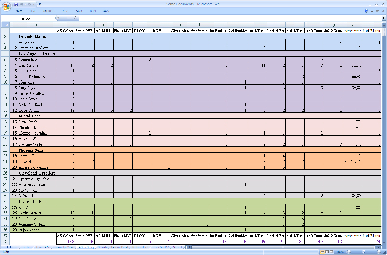Switch to Page Layout view in status bar

[x=327, y=252]
